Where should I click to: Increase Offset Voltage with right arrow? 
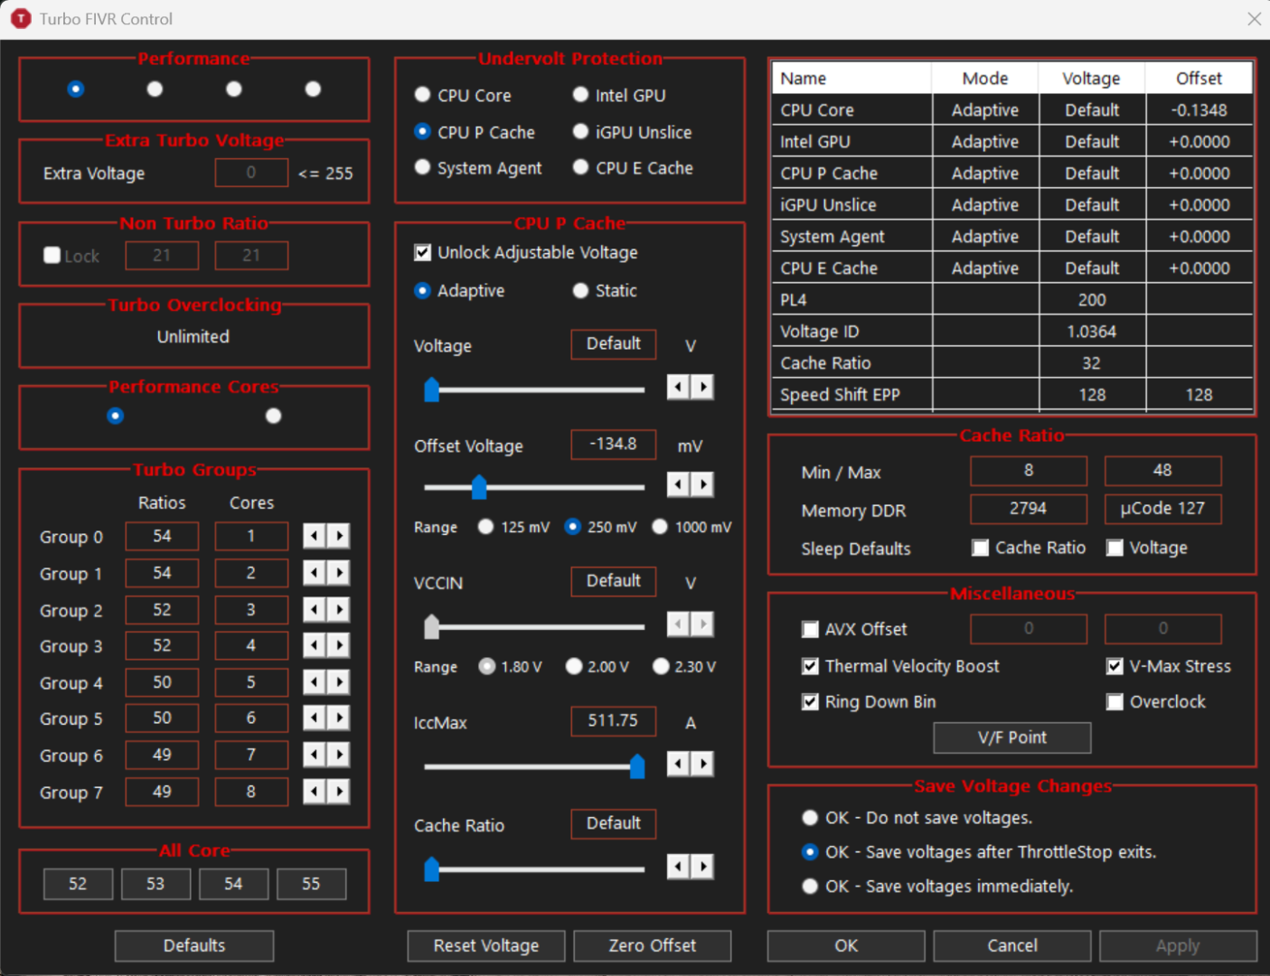tap(702, 484)
